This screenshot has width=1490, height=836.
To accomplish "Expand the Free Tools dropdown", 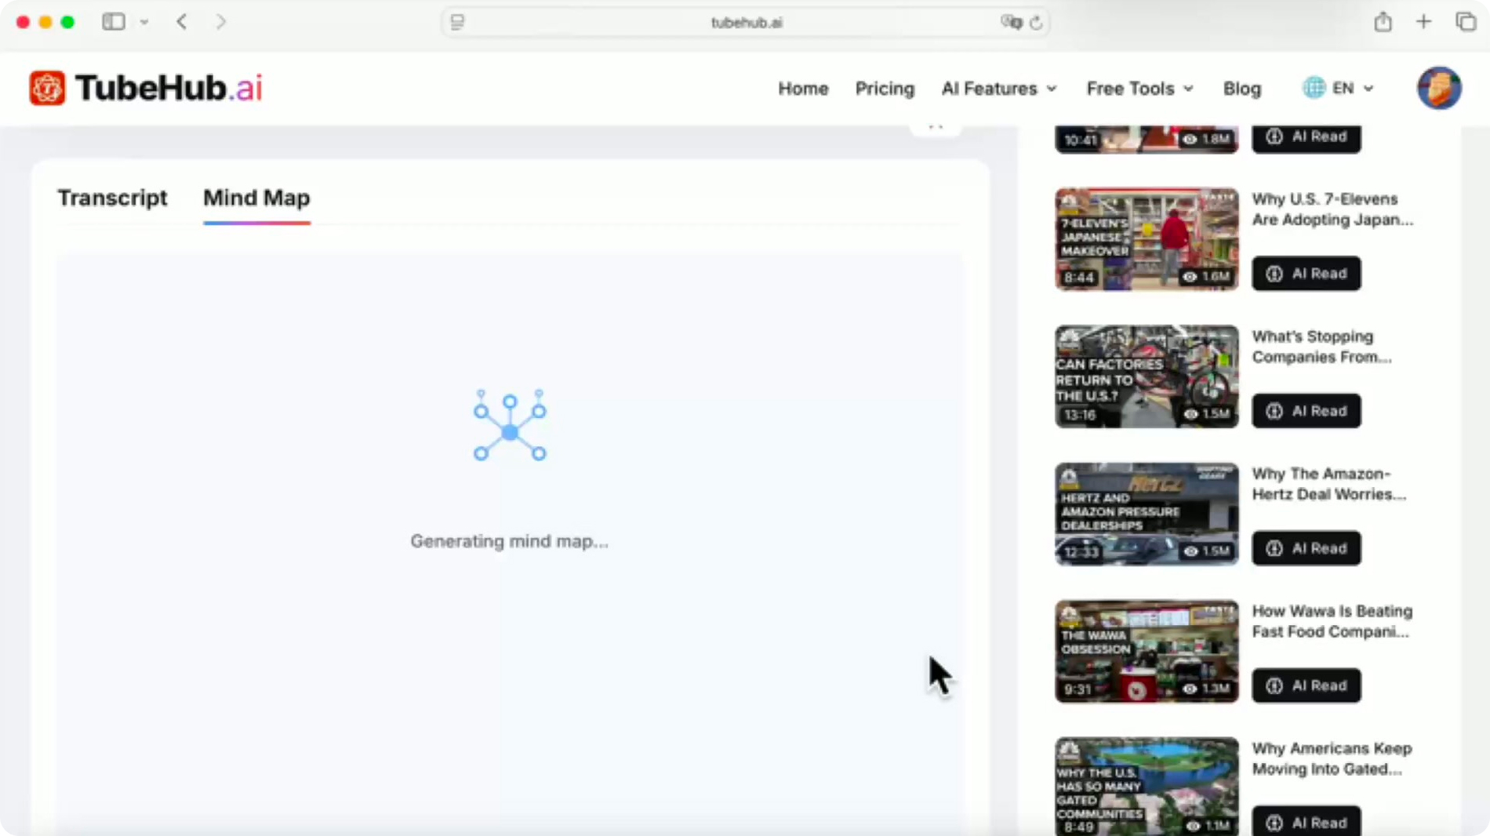I will click(1139, 89).
